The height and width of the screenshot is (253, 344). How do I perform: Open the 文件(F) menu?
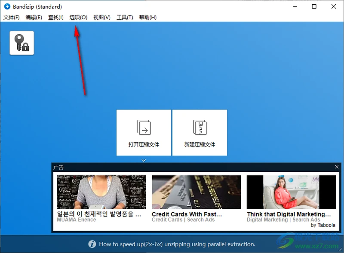click(x=12, y=17)
